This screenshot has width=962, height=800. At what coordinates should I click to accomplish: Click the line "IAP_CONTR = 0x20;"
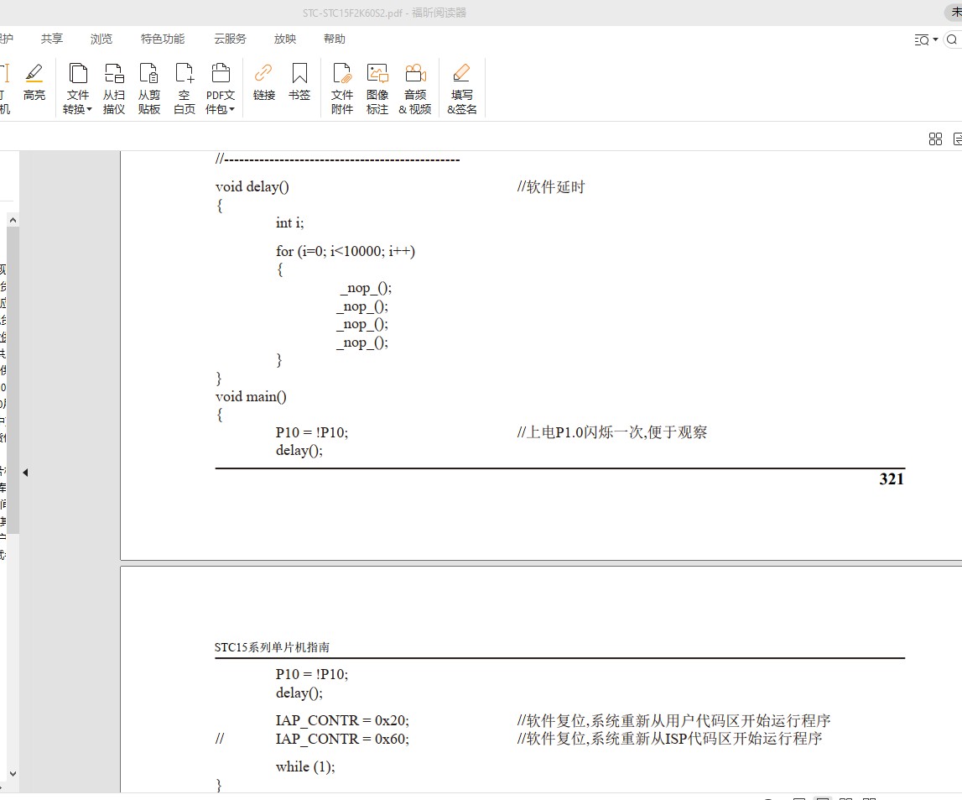(342, 720)
